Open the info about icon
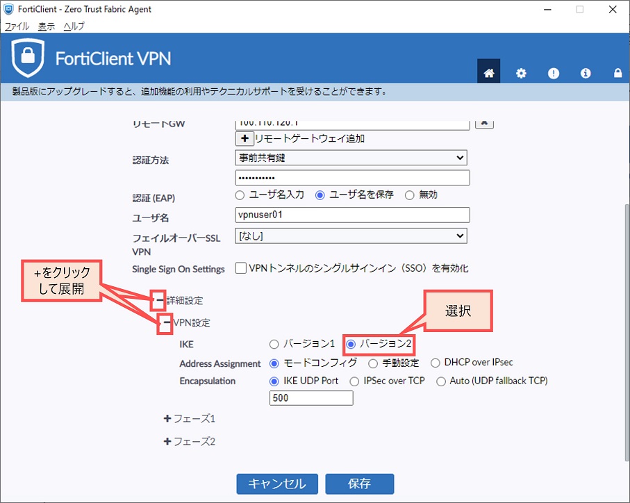 coord(586,73)
